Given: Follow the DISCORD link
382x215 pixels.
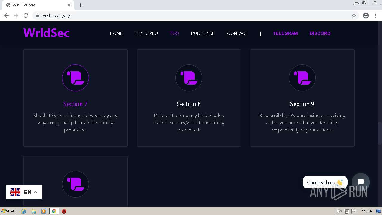Looking at the screenshot, I should coord(320,33).
